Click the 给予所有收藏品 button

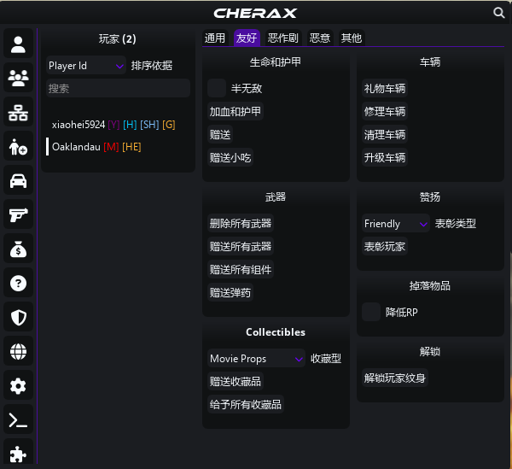246,405
